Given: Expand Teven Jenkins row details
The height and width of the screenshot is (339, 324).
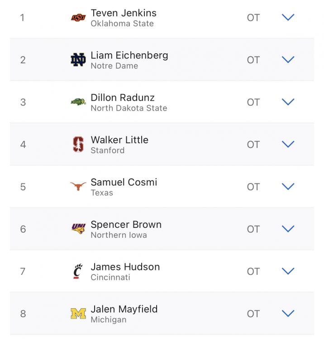Looking at the screenshot, I should pyautogui.click(x=288, y=18).
